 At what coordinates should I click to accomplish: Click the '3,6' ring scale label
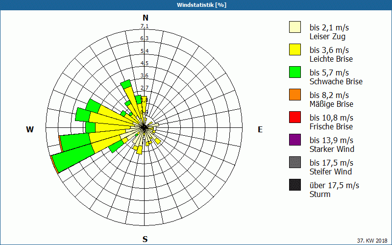pyautogui.click(x=145, y=75)
